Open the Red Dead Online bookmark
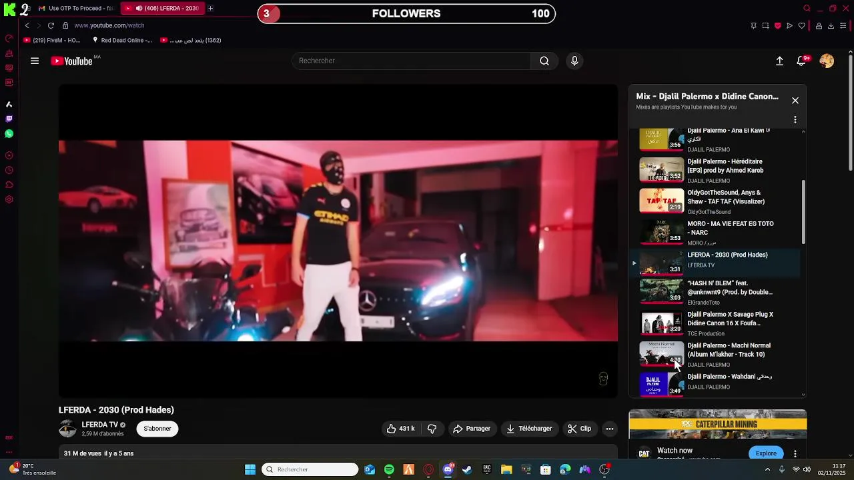854x480 pixels. pyautogui.click(x=122, y=40)
